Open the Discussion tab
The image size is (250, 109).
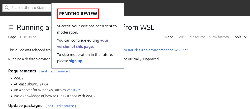tap(28, 37)
